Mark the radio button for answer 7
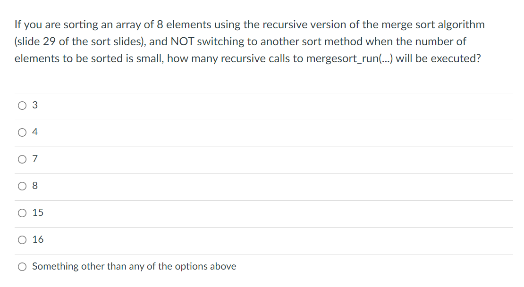The image size is (524, 287). (22, 159)
